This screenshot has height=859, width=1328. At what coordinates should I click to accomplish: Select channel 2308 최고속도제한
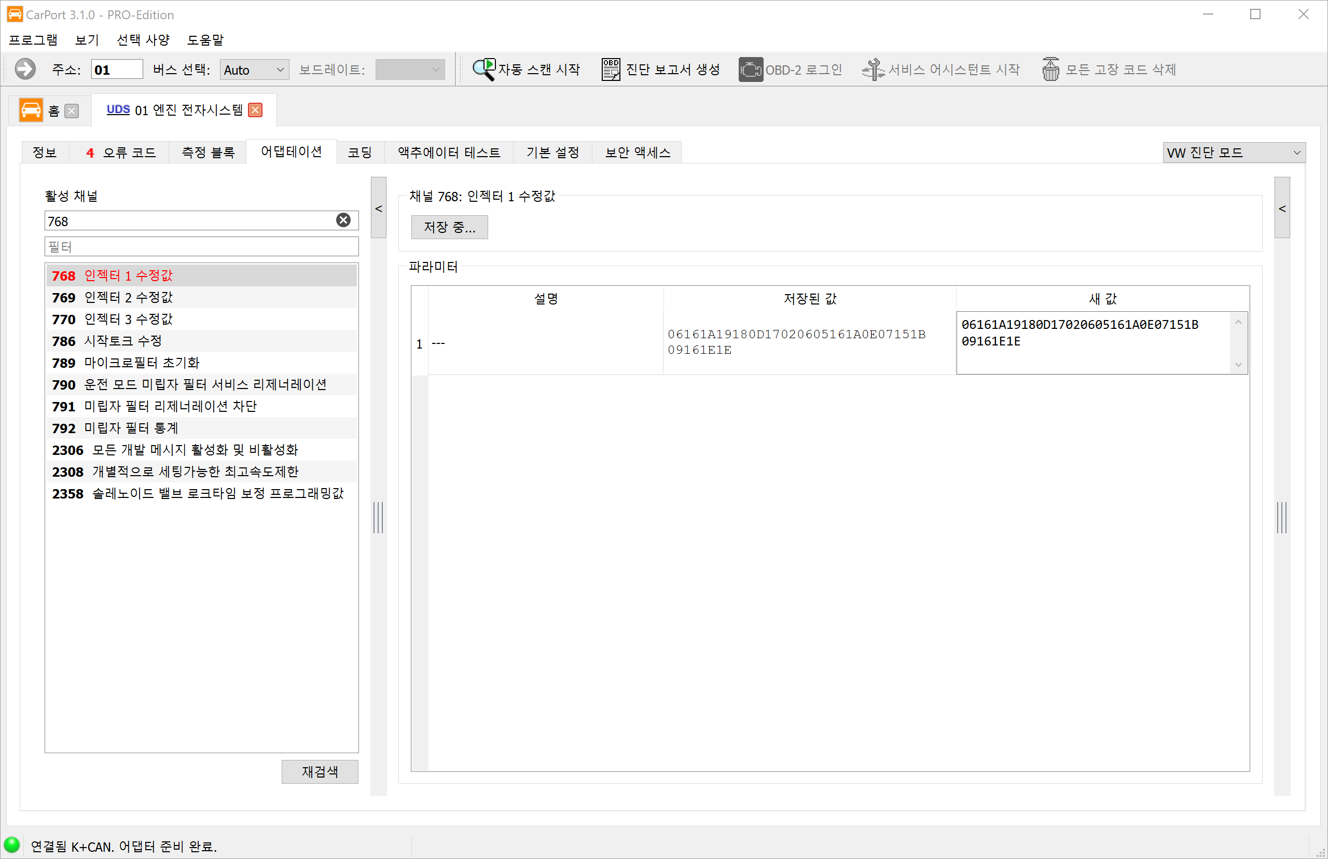[x=201, y=472]
